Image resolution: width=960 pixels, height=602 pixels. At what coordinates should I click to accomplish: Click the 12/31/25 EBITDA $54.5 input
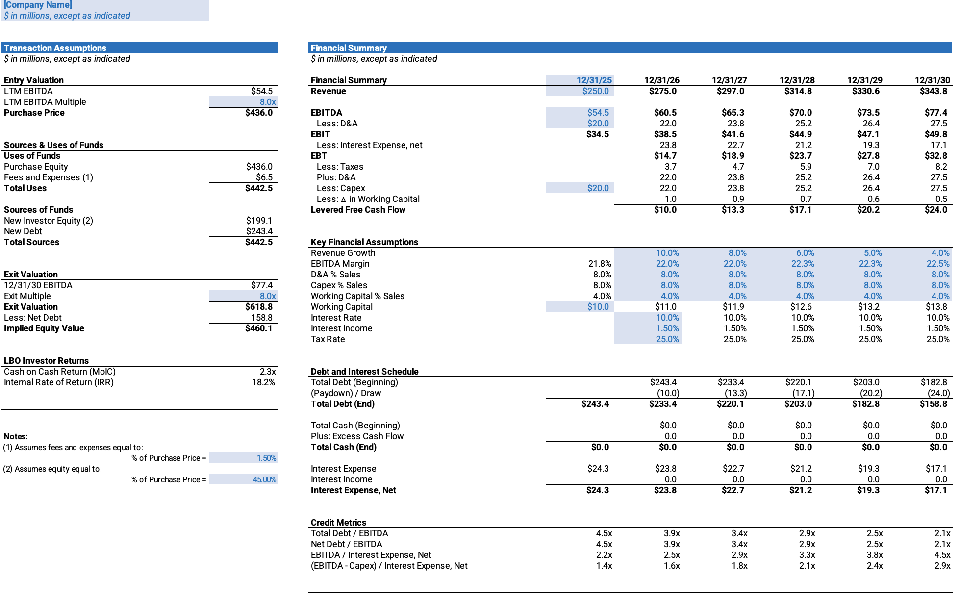pyautogui.click(x=580, y=113)
